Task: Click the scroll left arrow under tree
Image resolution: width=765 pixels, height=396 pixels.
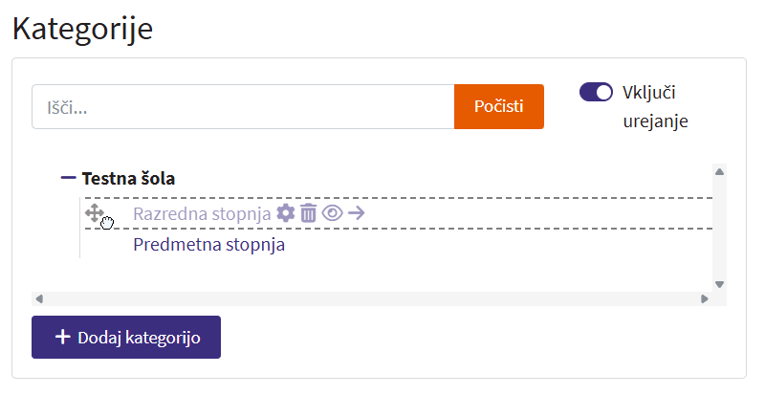Action: pos(39,298)
